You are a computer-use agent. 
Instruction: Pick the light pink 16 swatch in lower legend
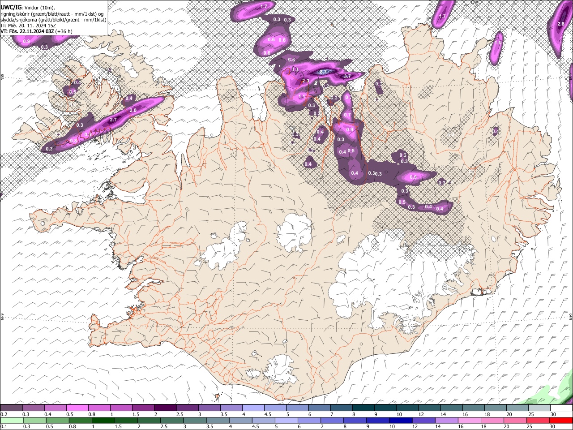[x=470, y=420]
